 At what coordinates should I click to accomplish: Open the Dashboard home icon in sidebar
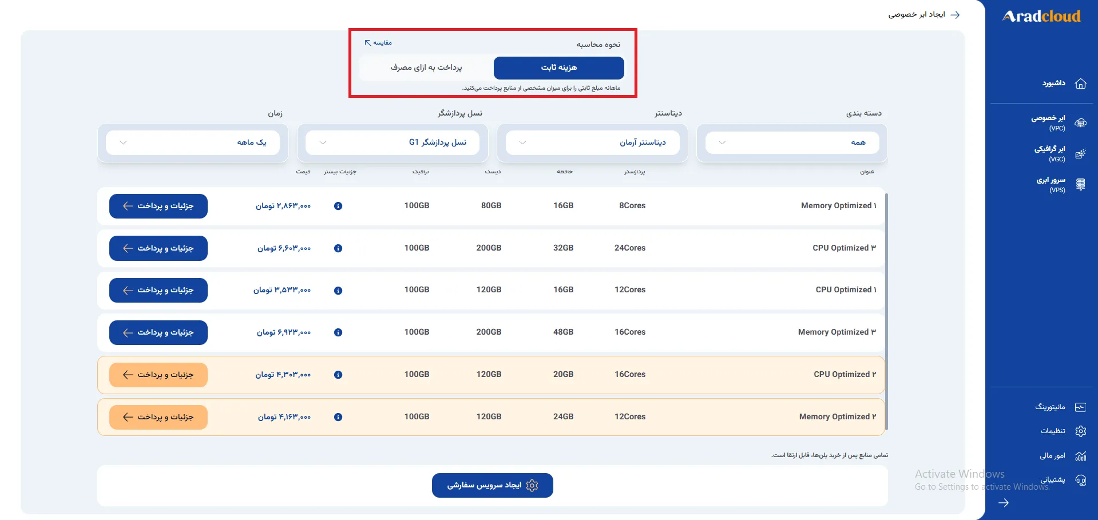coord(1080,84)
